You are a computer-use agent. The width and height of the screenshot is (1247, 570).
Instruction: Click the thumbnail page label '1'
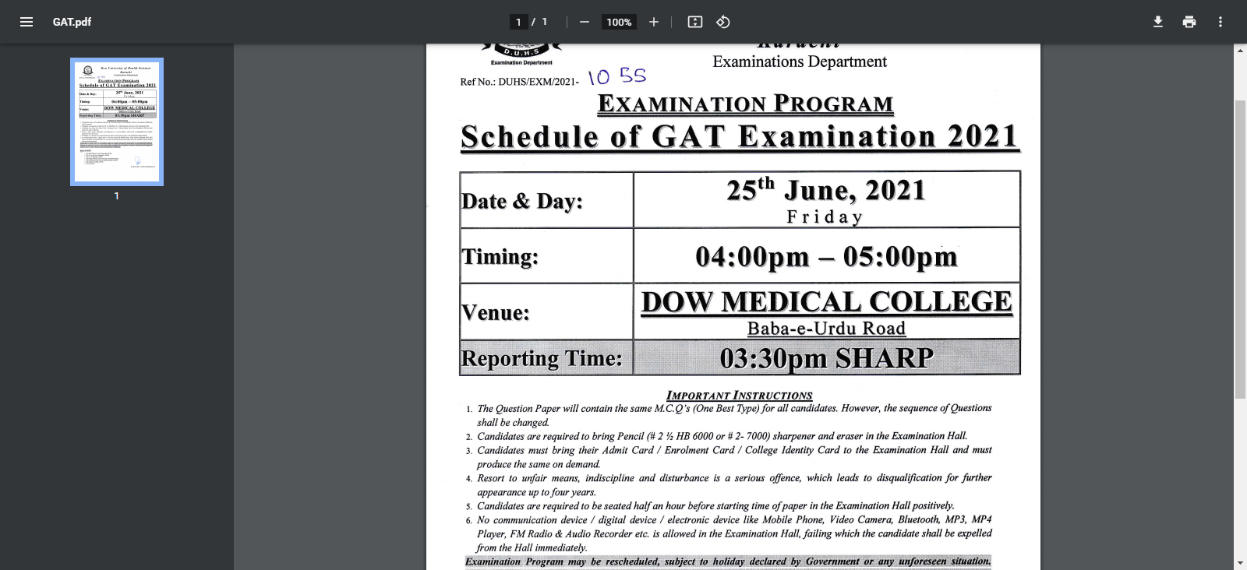(x=117, y=196)
